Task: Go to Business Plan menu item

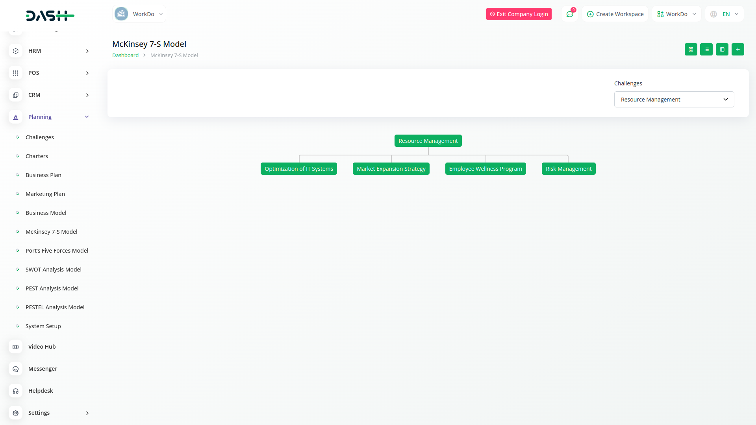Action: click(43, 175)
